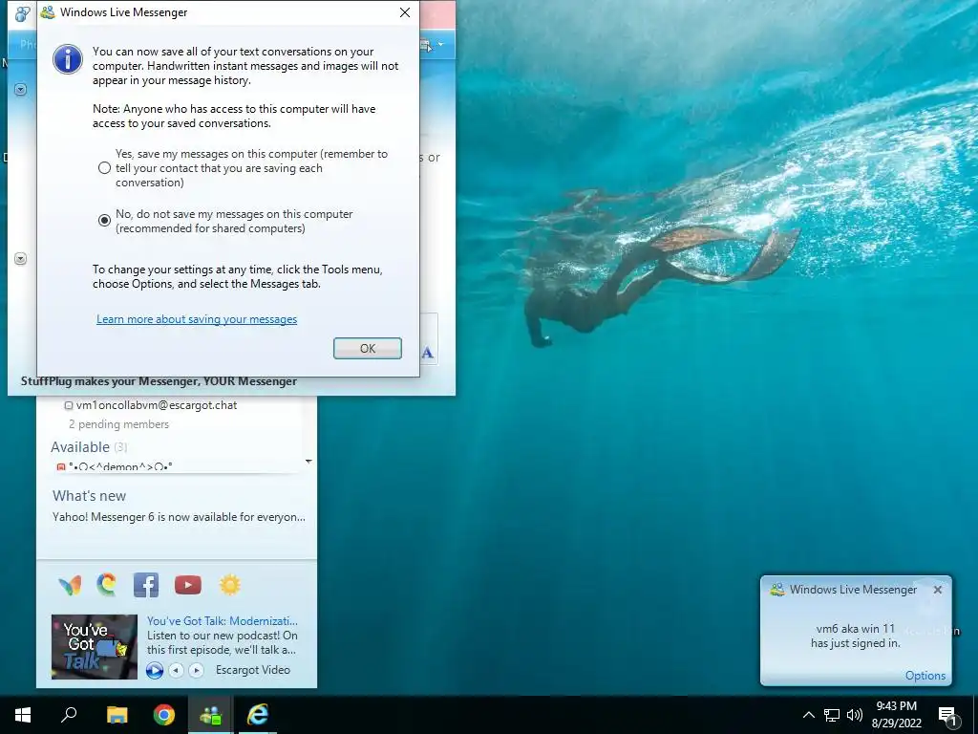Viewport: 978px width, 734px height.
Task: Click the font 'A' button in conversation window
Action: click(427, 353)
